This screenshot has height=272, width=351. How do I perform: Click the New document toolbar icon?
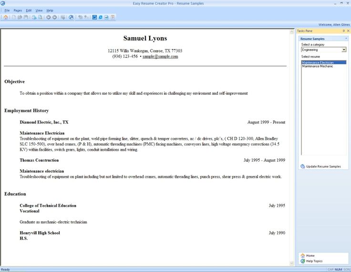(14, 17)
